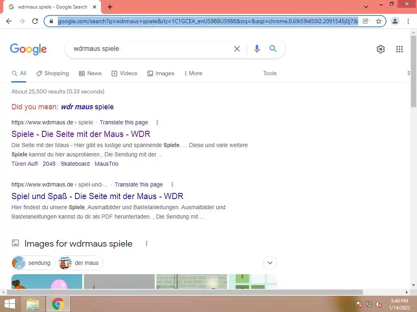Filter images by 'sendung' chip
The image size is (417, 312).
click(33, 263)
